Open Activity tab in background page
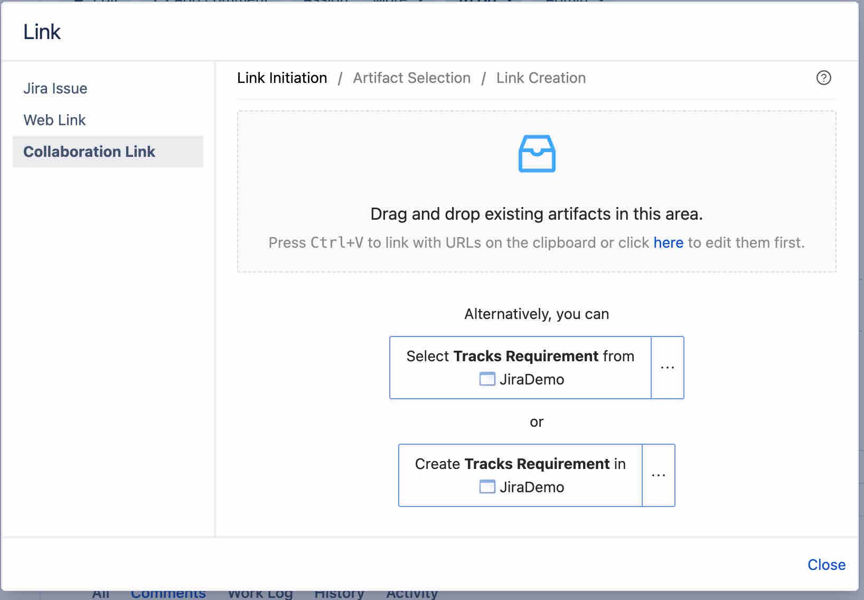This screenshot has height=600, width=864. pyautogui.click(x=411, y=595)
